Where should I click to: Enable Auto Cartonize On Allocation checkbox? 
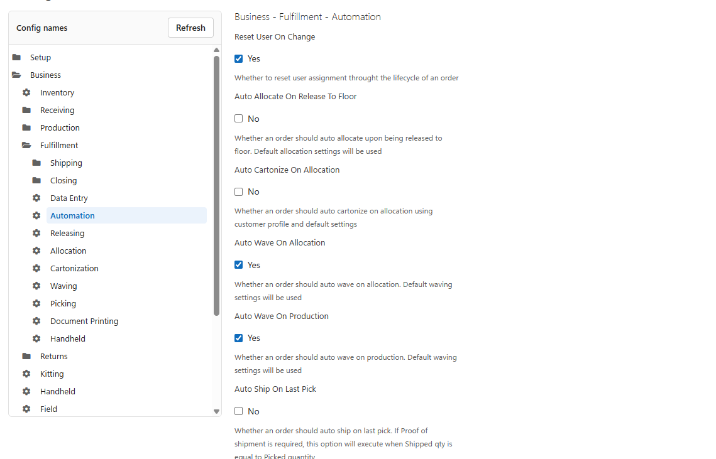tap(238, 192)
